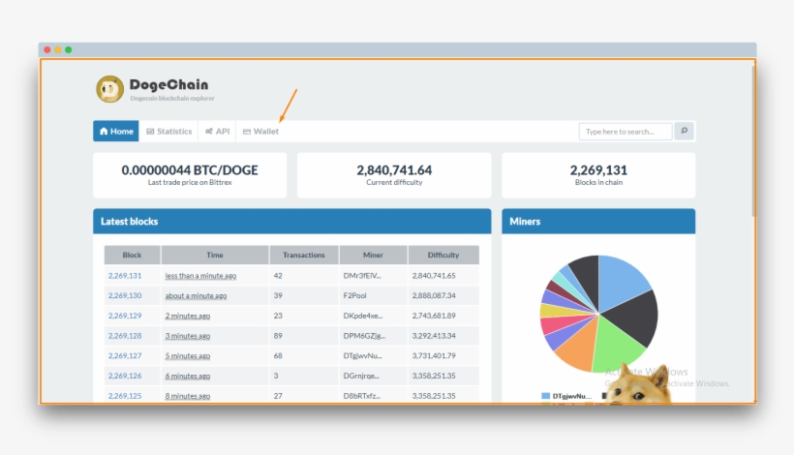
Task: Click the green maximize window dot
Action: point(69,49)
